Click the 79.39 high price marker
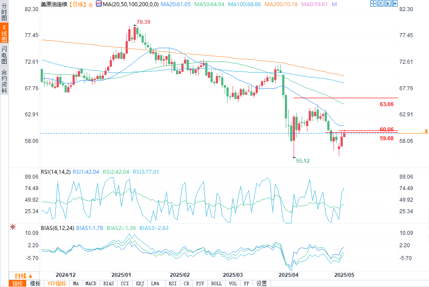The image size is (429, 287). tap(143, 22)
